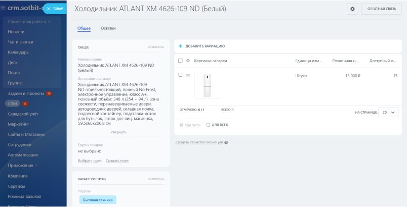Click the help question mark icon
Screen dimensions: 407x207
[226, 142]
